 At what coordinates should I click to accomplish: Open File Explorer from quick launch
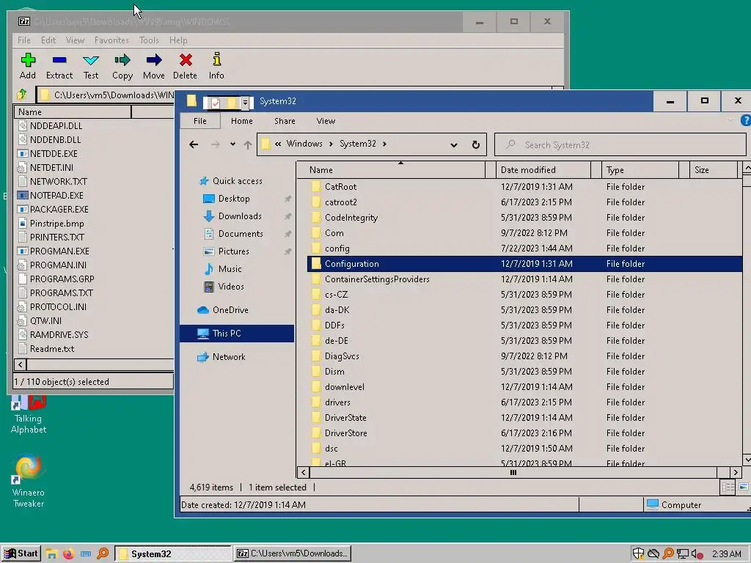51,554
